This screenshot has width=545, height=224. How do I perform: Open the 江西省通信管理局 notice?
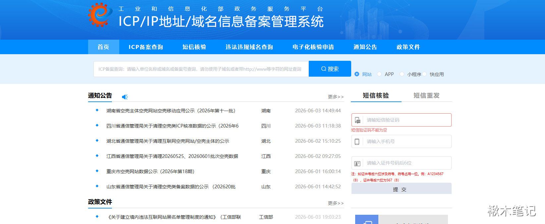172,156
